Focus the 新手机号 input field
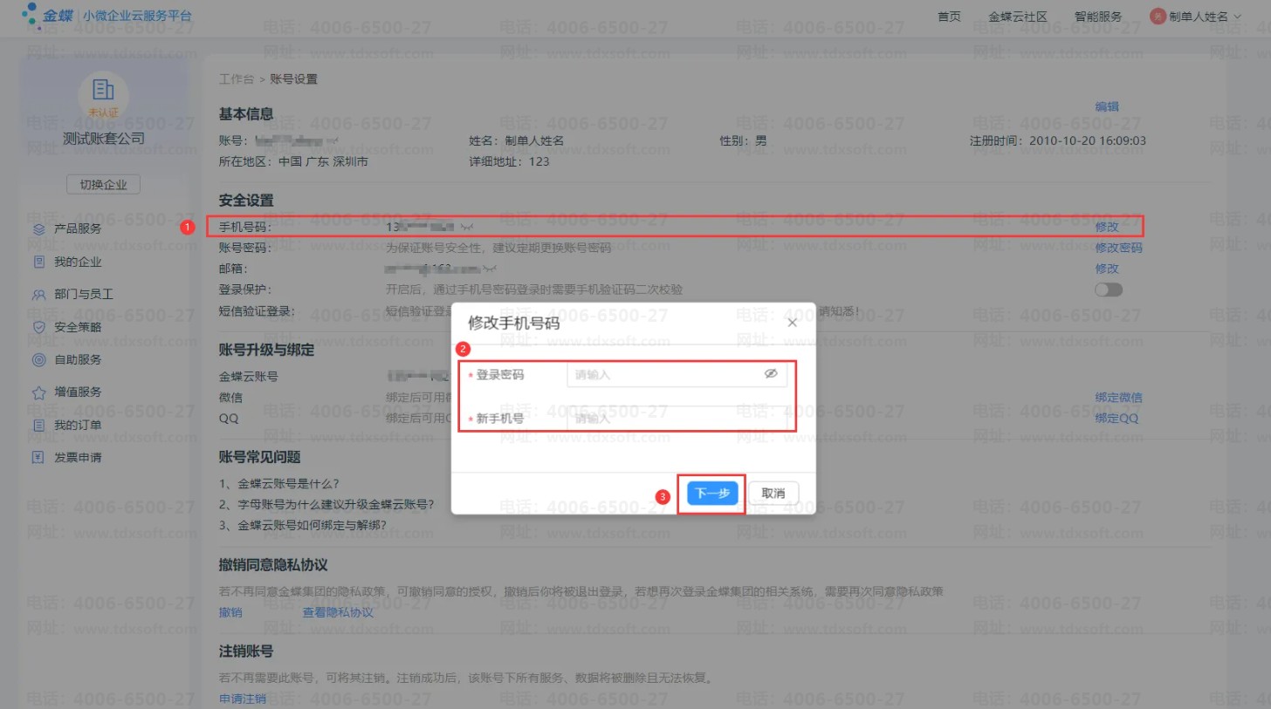Screen dimensions: 1271x709 tap(677, 419)
